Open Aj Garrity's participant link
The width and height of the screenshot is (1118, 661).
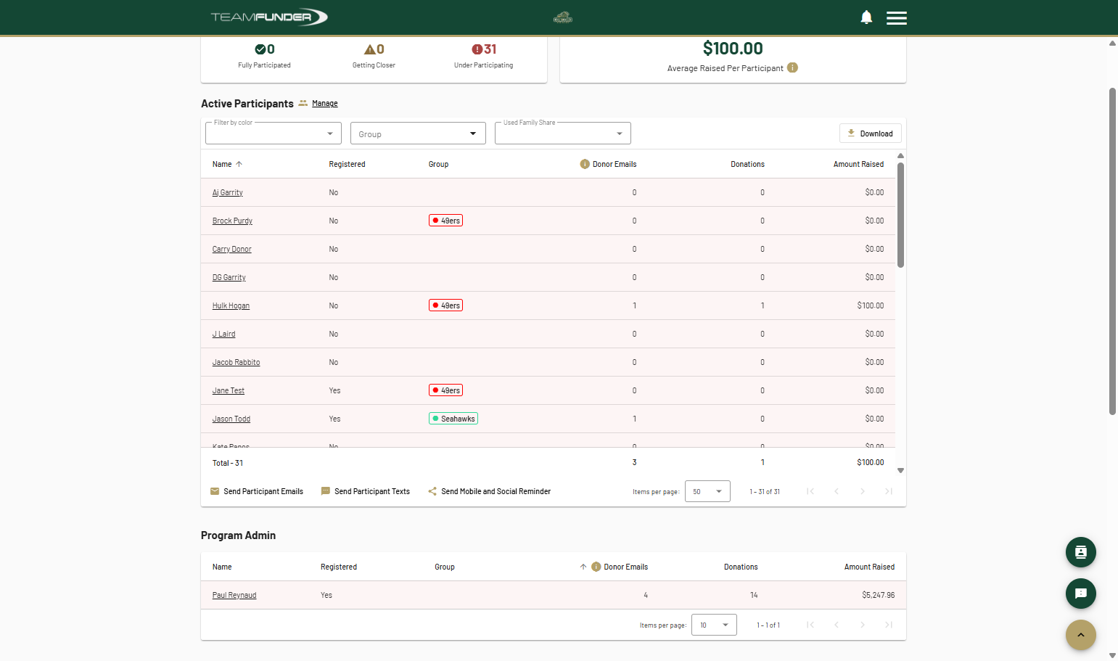[x=227, y=192]
